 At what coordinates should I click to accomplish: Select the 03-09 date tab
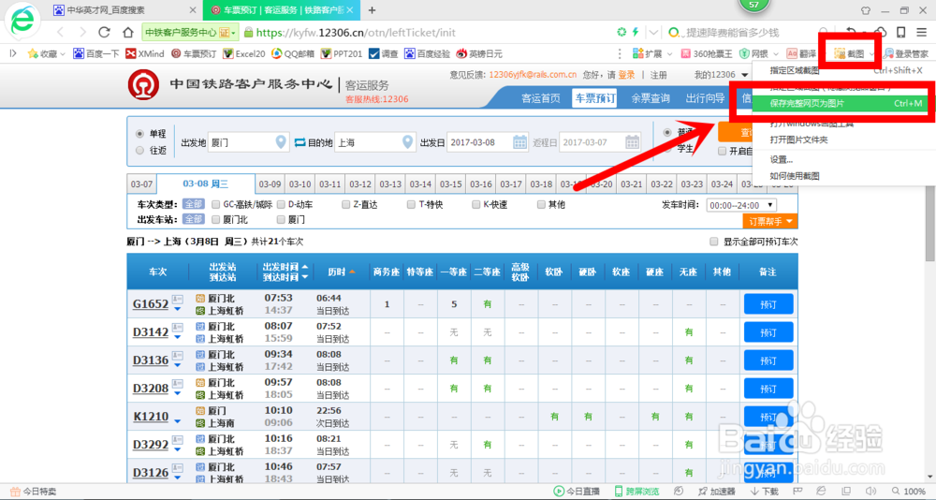coord(270,184)
